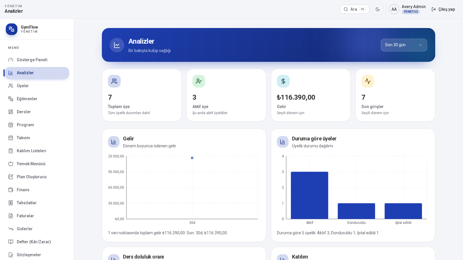Click the Takvim calendar icon
This screenshot has height=260, width=463.
[x=11, y=138]
